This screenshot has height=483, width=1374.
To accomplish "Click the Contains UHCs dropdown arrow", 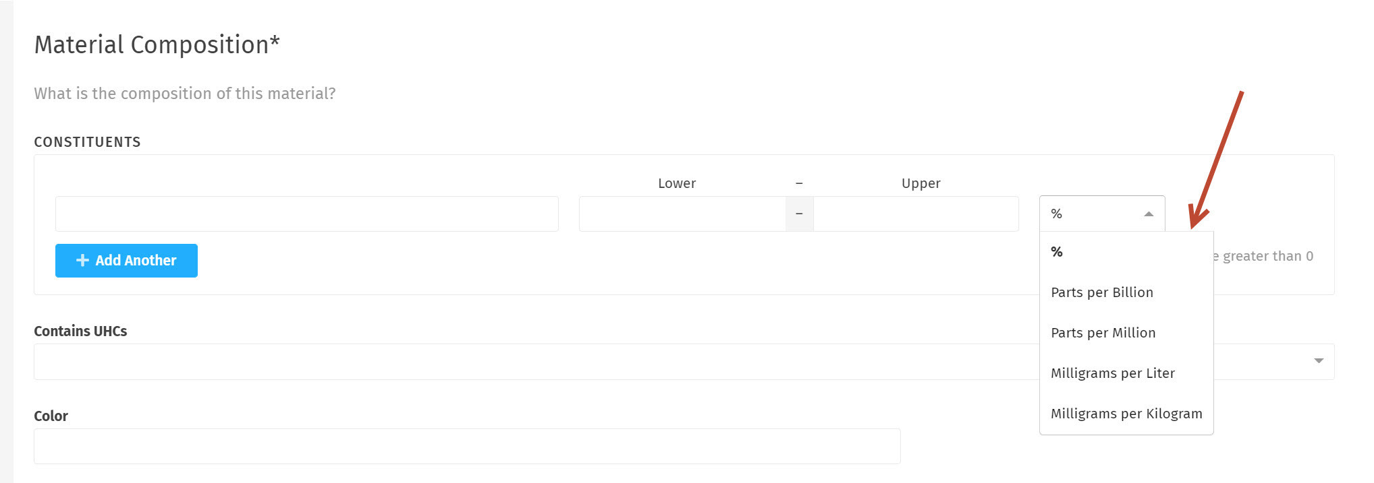I will [1318, 361].
